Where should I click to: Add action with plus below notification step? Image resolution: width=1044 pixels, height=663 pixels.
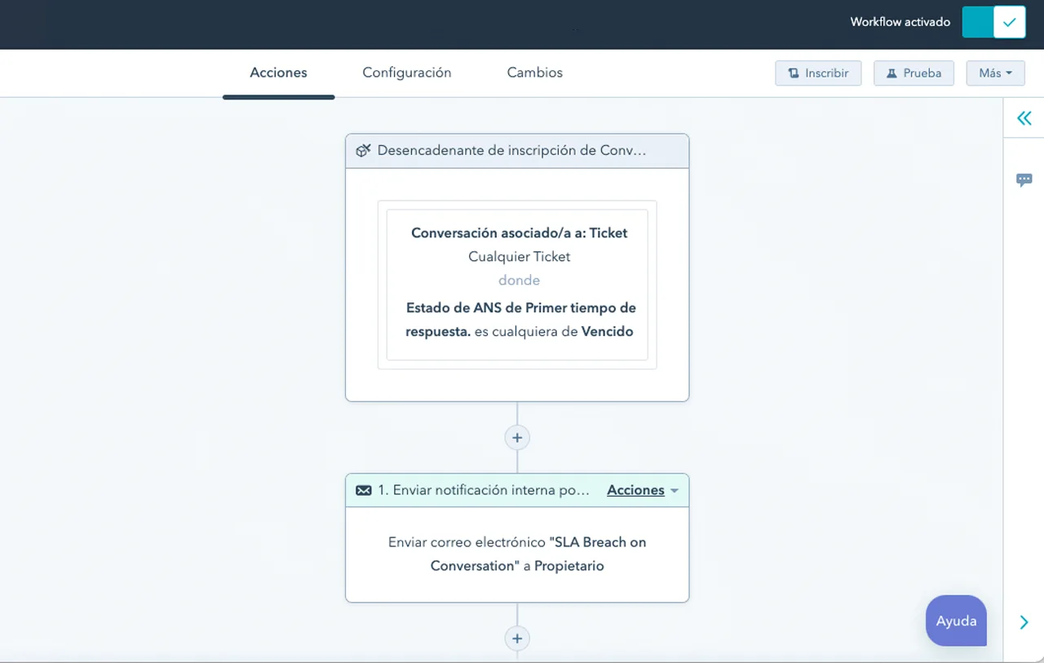[x=517, y=638]
